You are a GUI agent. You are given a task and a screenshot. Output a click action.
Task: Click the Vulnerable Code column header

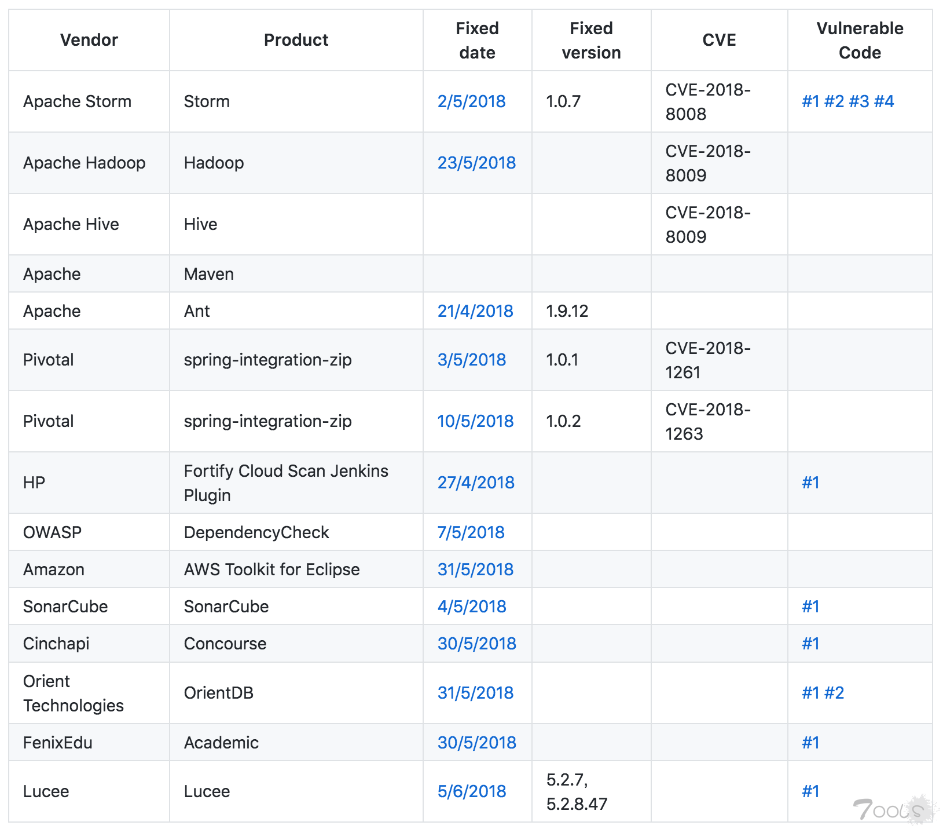[860, 41]
